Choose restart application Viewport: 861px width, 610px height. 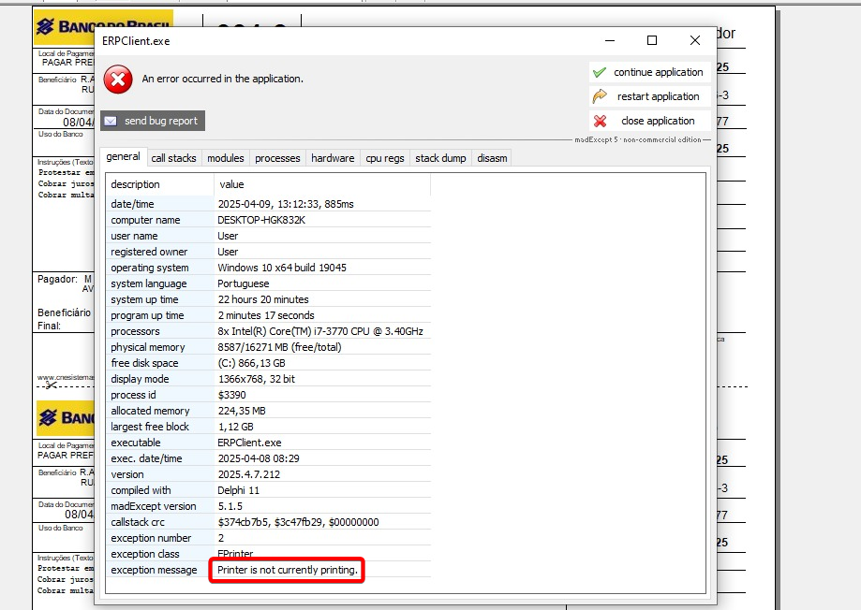tap(657, 96)
